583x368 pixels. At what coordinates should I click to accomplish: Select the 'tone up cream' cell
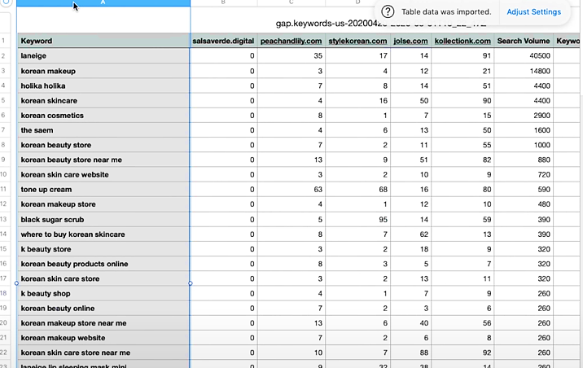[x=103, y=190]
